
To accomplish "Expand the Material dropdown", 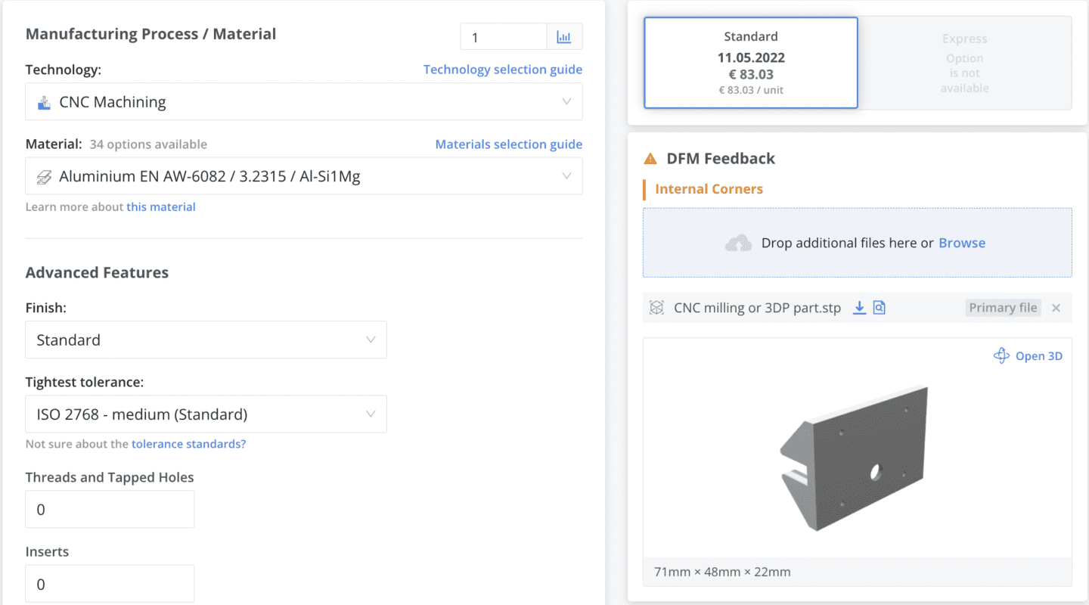I will [x=304, y=177].
